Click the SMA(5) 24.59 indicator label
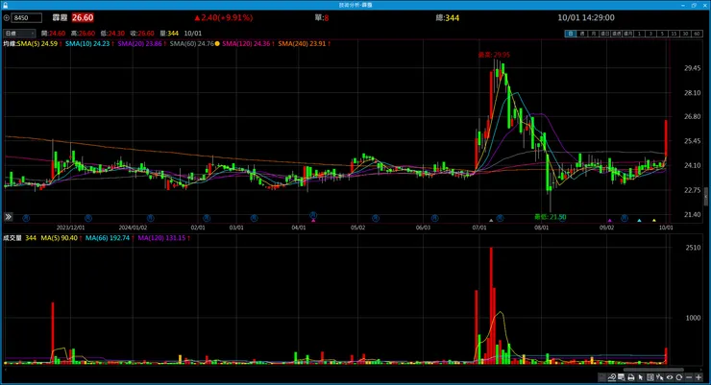The height and width of the screenshot is (385, 711). (37, 43)
